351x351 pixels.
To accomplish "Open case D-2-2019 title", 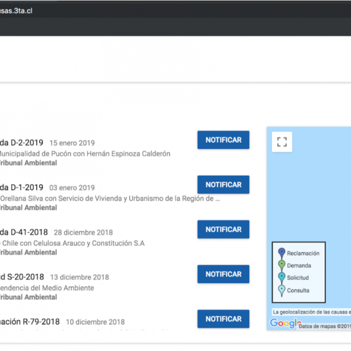I will pos(21,142).
